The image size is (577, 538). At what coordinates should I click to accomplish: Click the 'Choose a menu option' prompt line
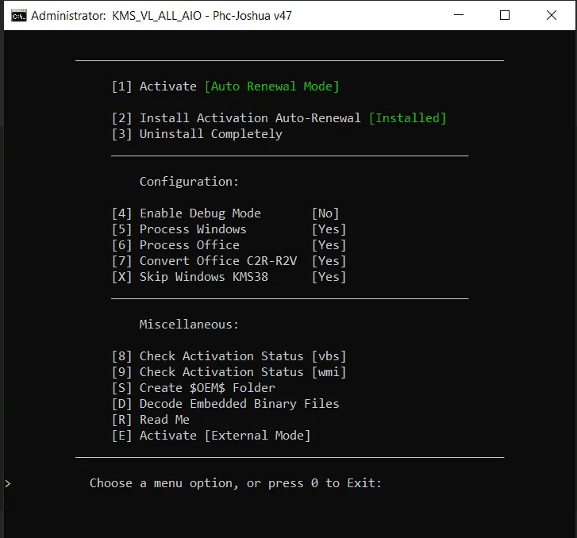click(x=236, y=483)
